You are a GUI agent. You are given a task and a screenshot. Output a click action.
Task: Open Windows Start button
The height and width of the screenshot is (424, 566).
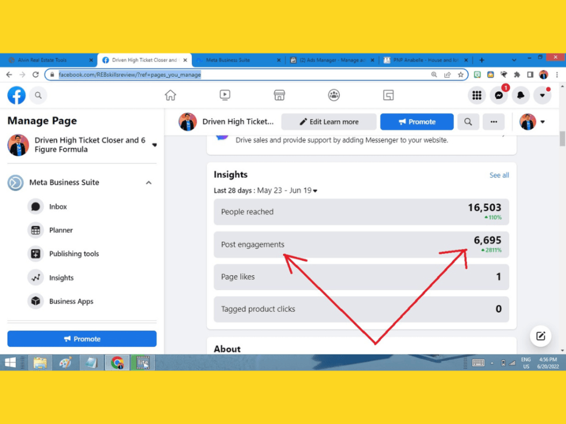[10, 362]
